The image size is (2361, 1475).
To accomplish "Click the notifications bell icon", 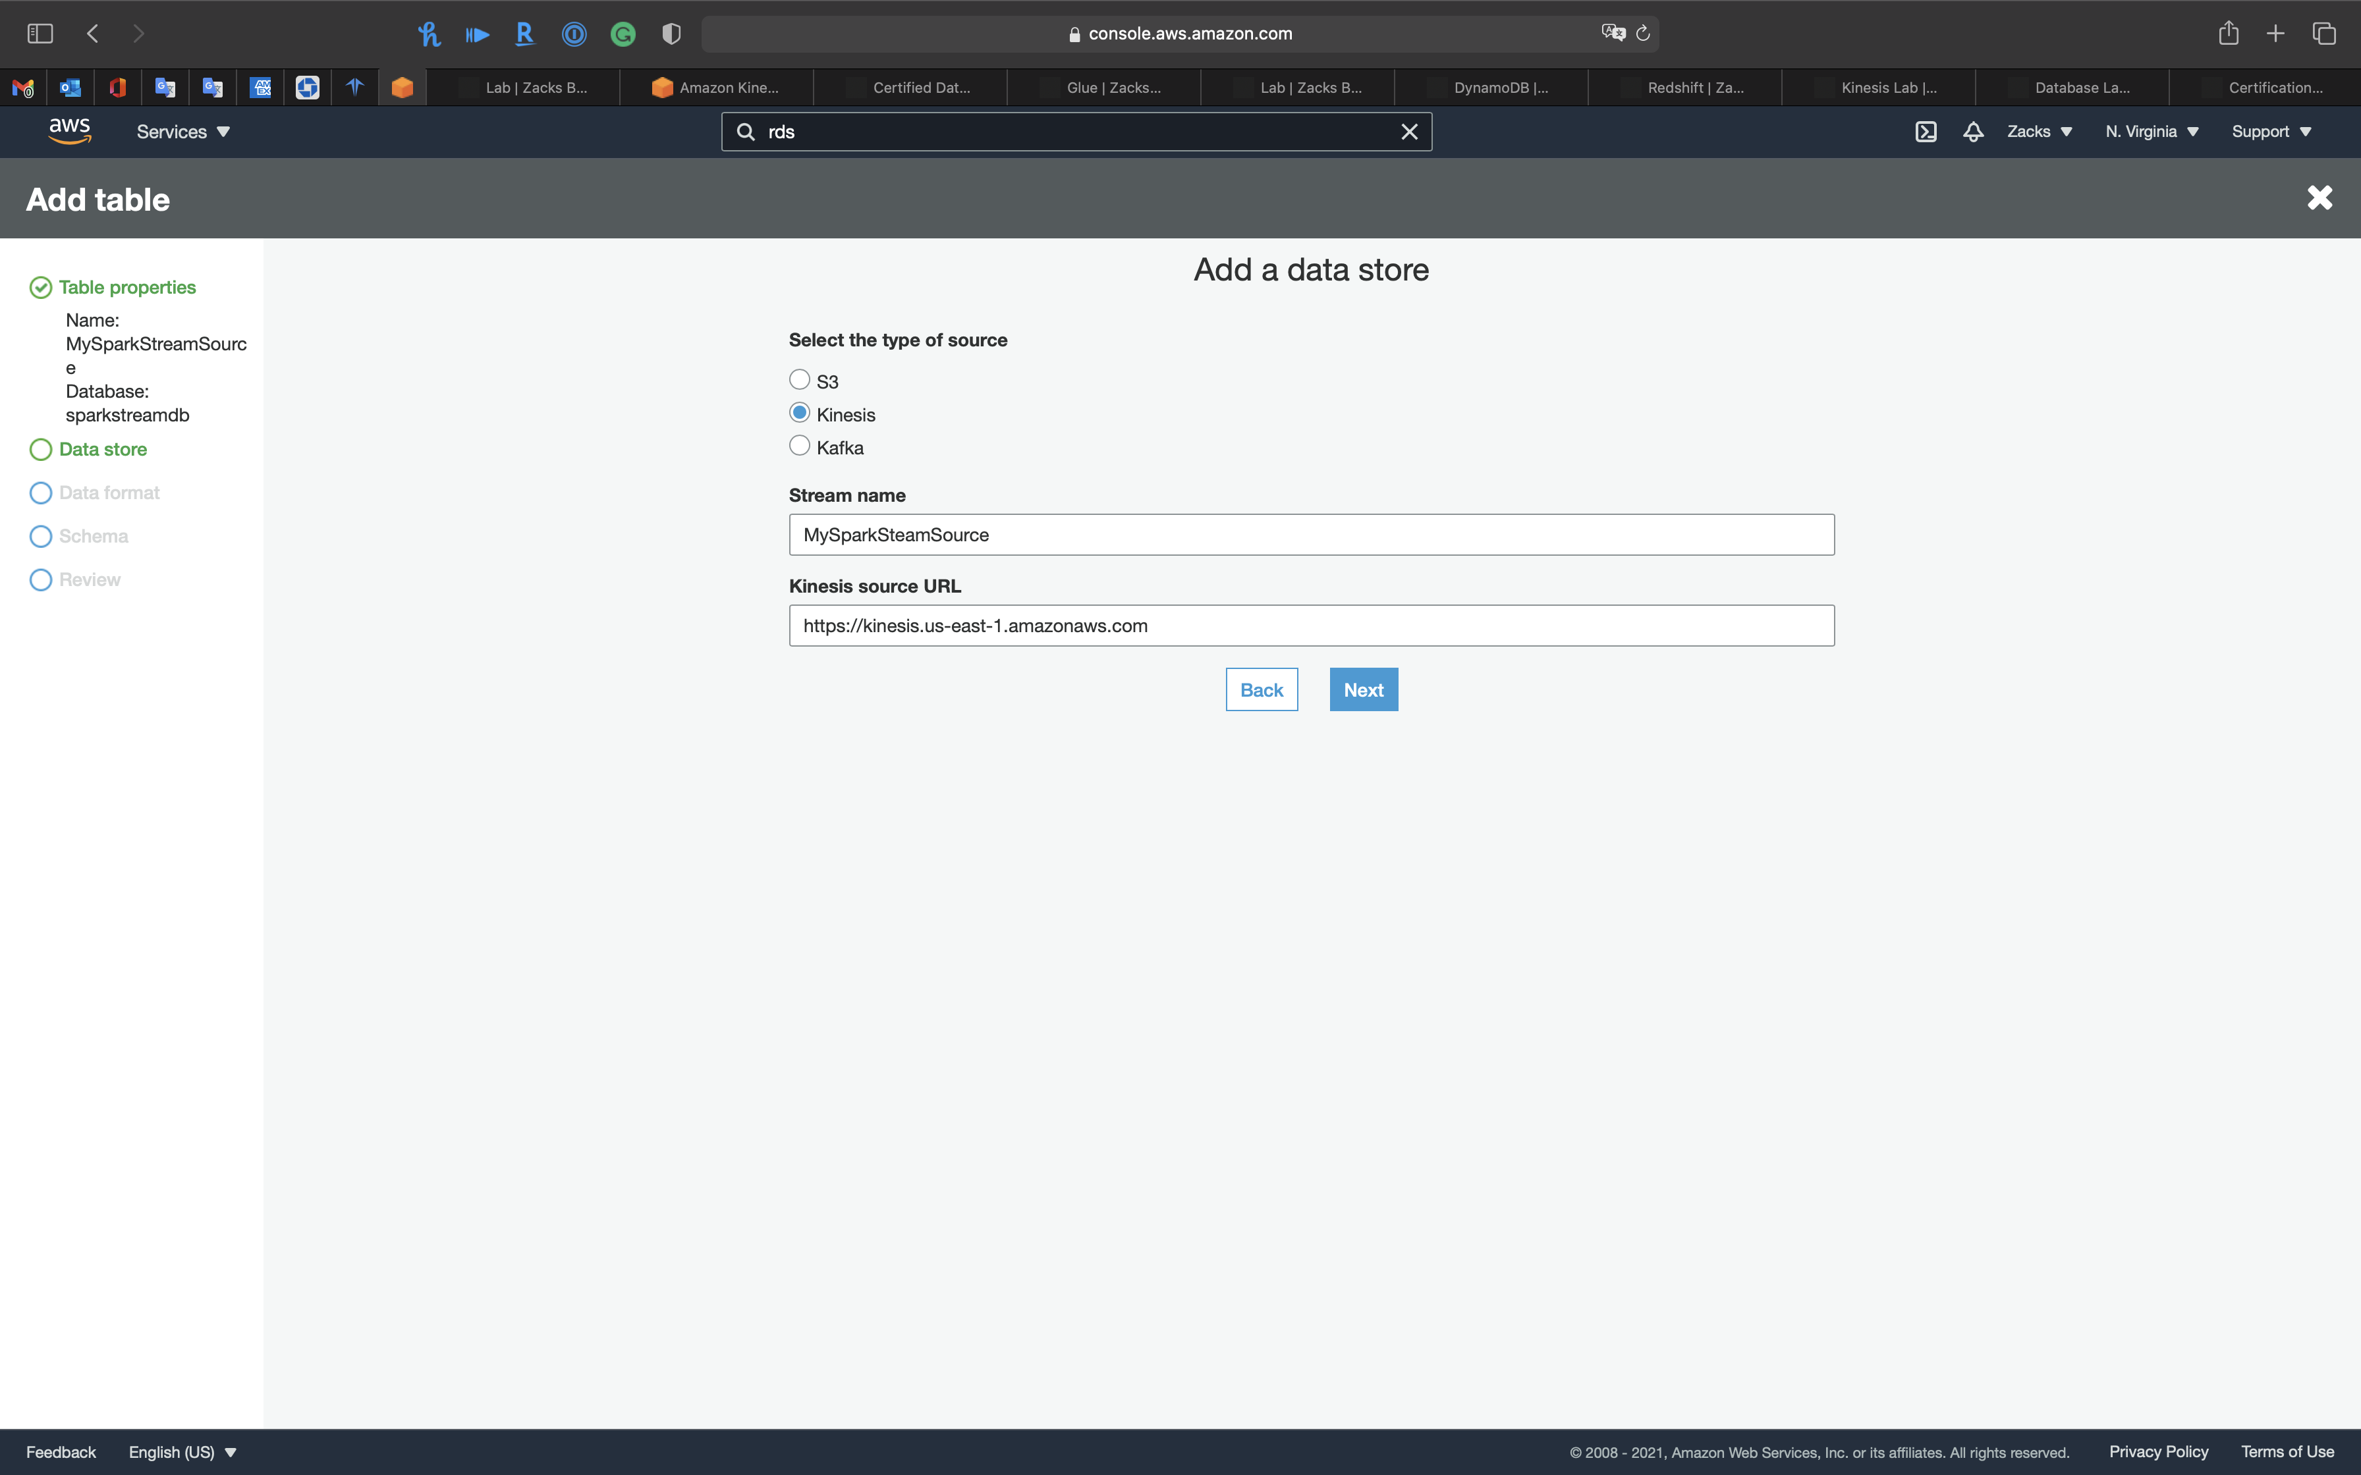I will pos(1973,132).
